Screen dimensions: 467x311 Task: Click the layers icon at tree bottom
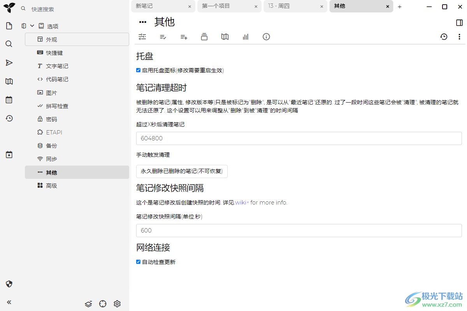point(88,304)
